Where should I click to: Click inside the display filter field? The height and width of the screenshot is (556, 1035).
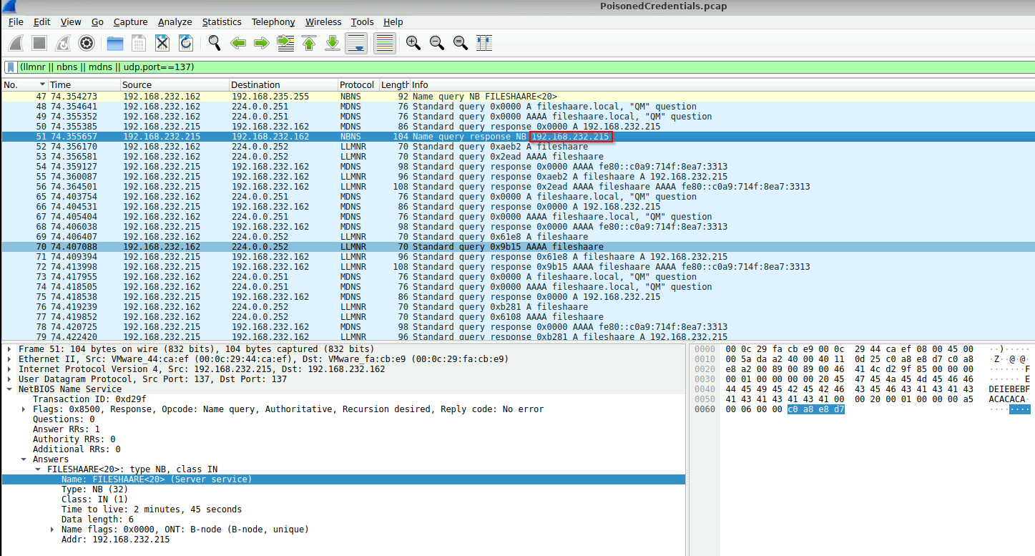click(x=501, y=67)
